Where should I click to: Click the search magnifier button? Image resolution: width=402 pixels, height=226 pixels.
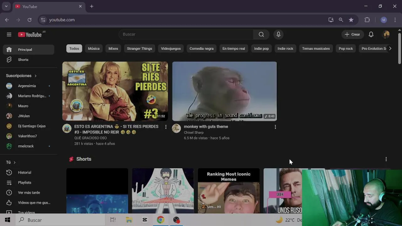(x=261, y=34)
